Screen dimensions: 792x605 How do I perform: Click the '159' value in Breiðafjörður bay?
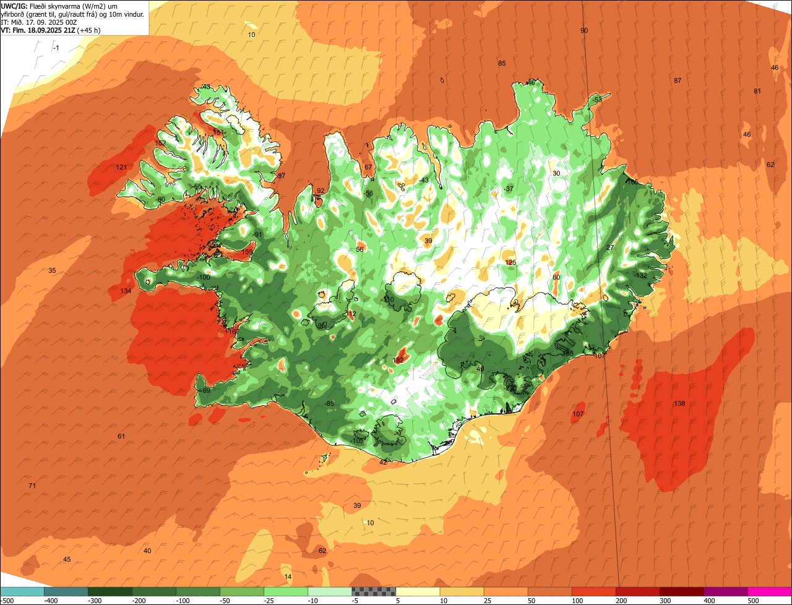[247, 251]
